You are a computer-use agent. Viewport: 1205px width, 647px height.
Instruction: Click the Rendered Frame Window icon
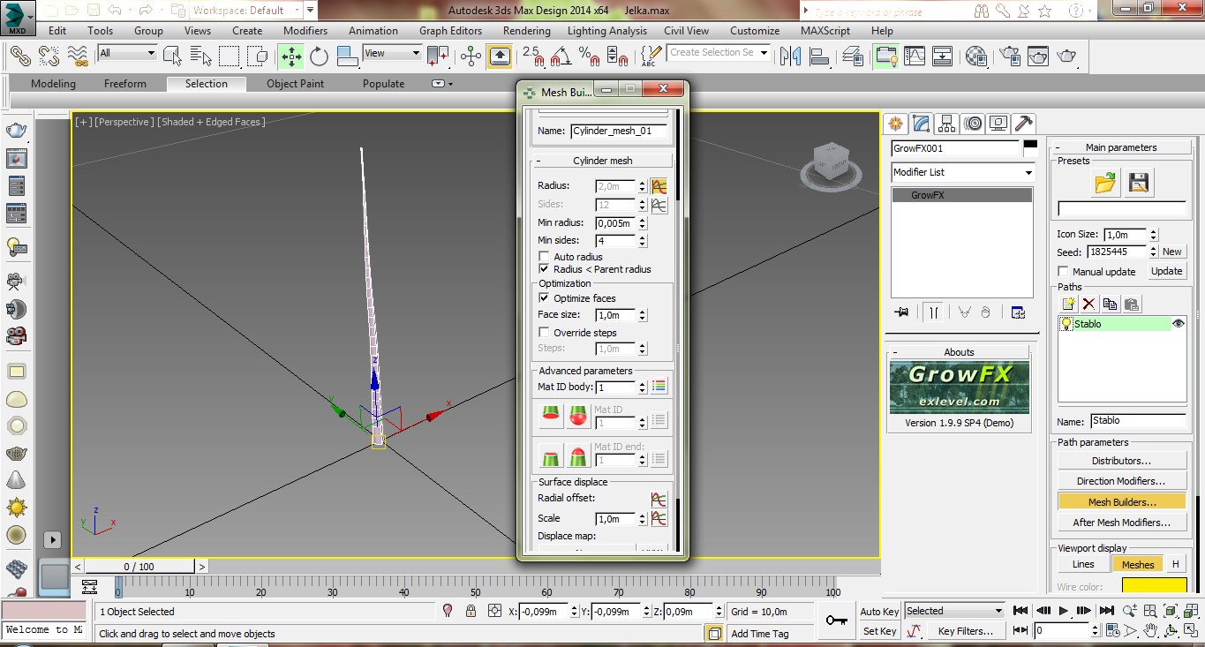pyautogui.click(x=1038, y=56)
